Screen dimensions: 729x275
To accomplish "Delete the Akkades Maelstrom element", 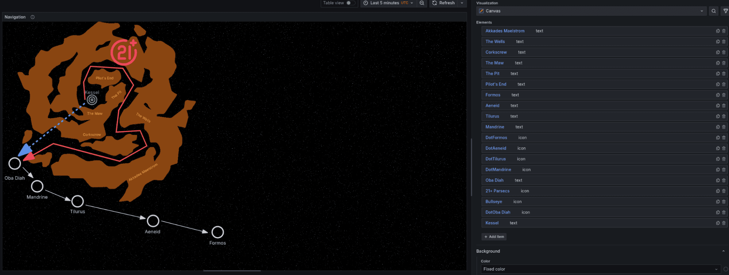I will 724,31.
